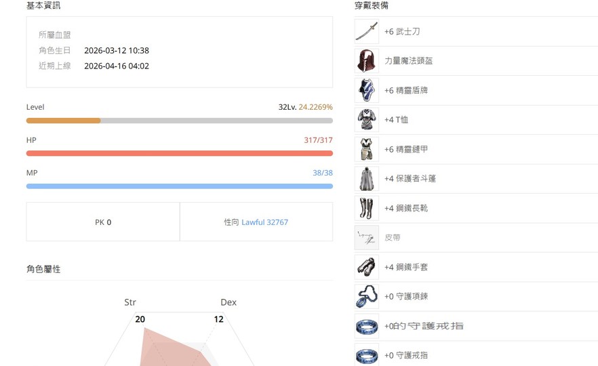Click the +6 武士刀 item name
598x366 pixels.
(x=402, y=31)
